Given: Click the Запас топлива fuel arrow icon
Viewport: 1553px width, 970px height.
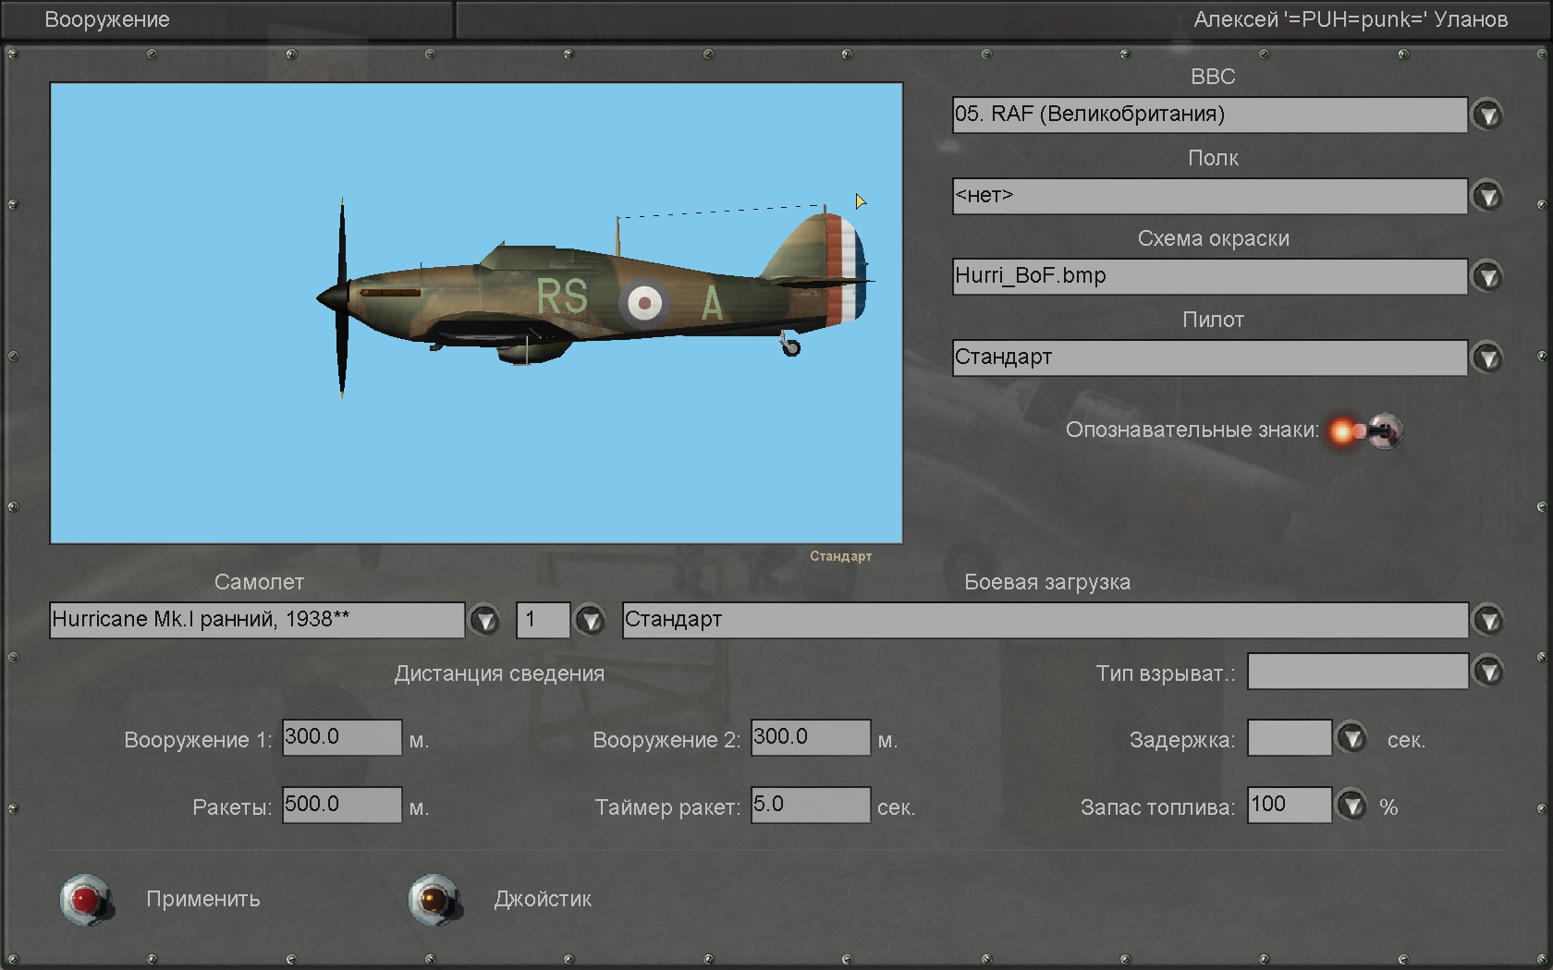Looking at the screenshot, I should (x=1351, y=806).
